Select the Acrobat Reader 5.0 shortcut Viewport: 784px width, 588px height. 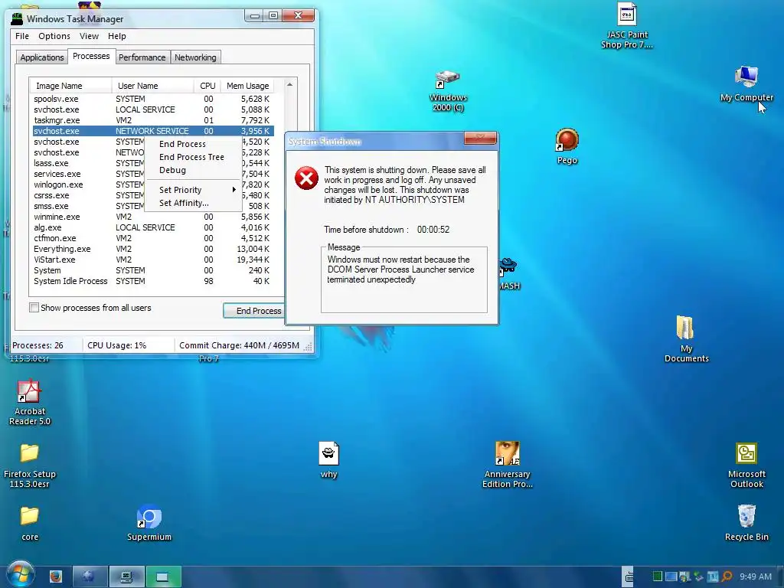coord(30,403)
